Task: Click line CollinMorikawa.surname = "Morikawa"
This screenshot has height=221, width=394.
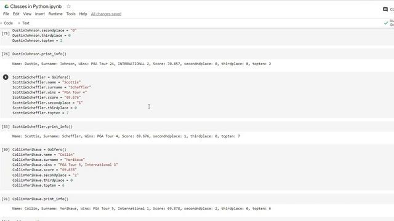Action: click(x=49, y=160)
